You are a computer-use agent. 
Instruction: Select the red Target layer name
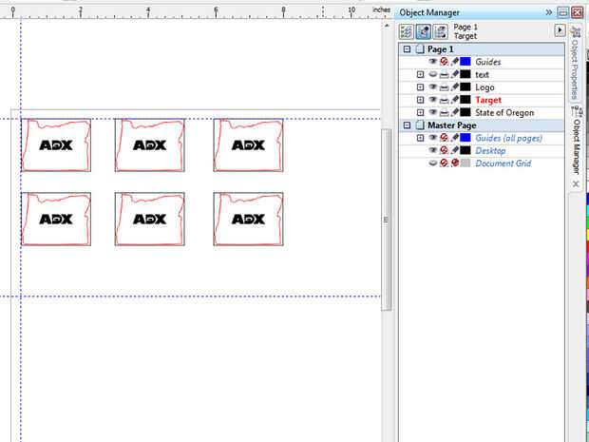[x=488, y=100]
